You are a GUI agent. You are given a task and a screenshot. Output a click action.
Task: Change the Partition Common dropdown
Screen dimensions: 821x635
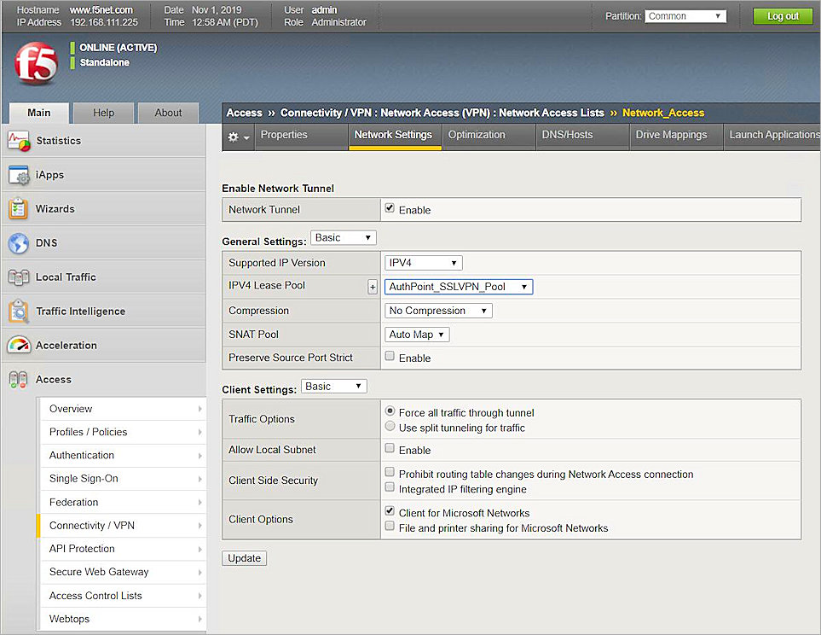coord(685,15)
